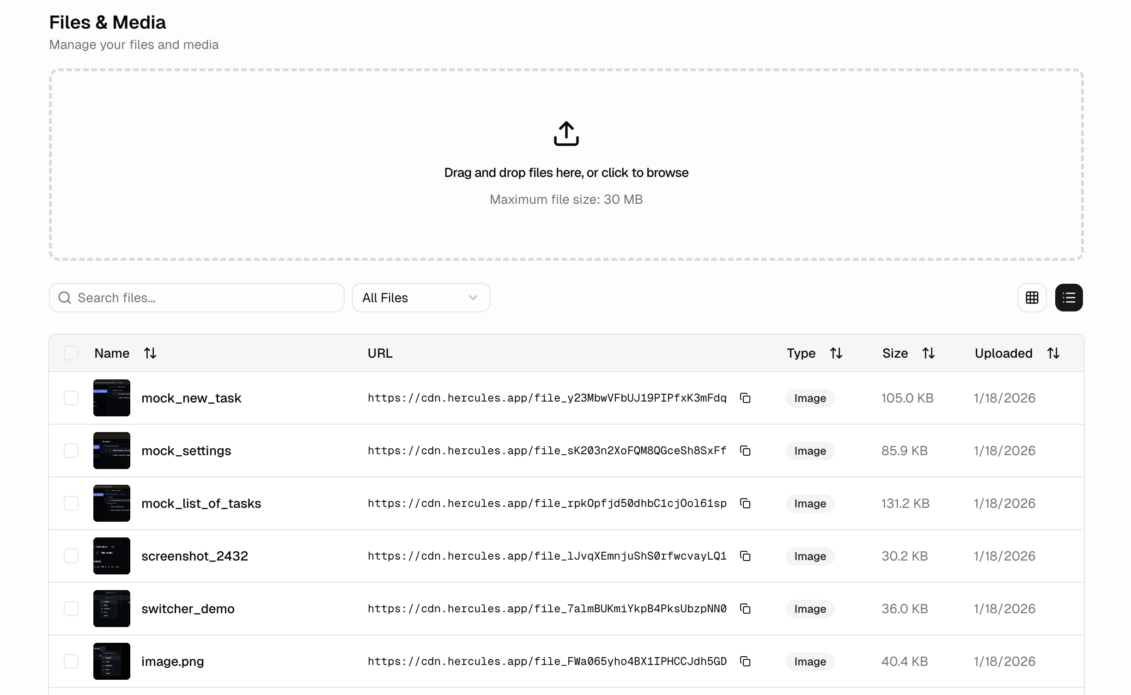The width and height of the screenshot is (1131, 695).
Task: Copy URL of mock_new_task file
Action: (745, 398)
